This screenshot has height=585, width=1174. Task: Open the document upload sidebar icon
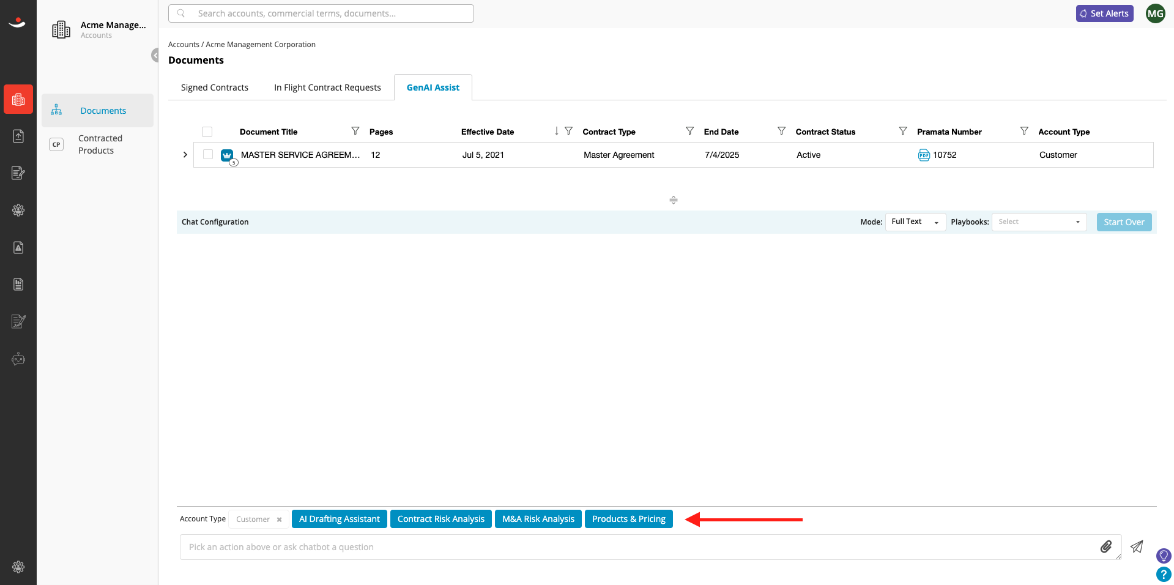pos(18,136)
